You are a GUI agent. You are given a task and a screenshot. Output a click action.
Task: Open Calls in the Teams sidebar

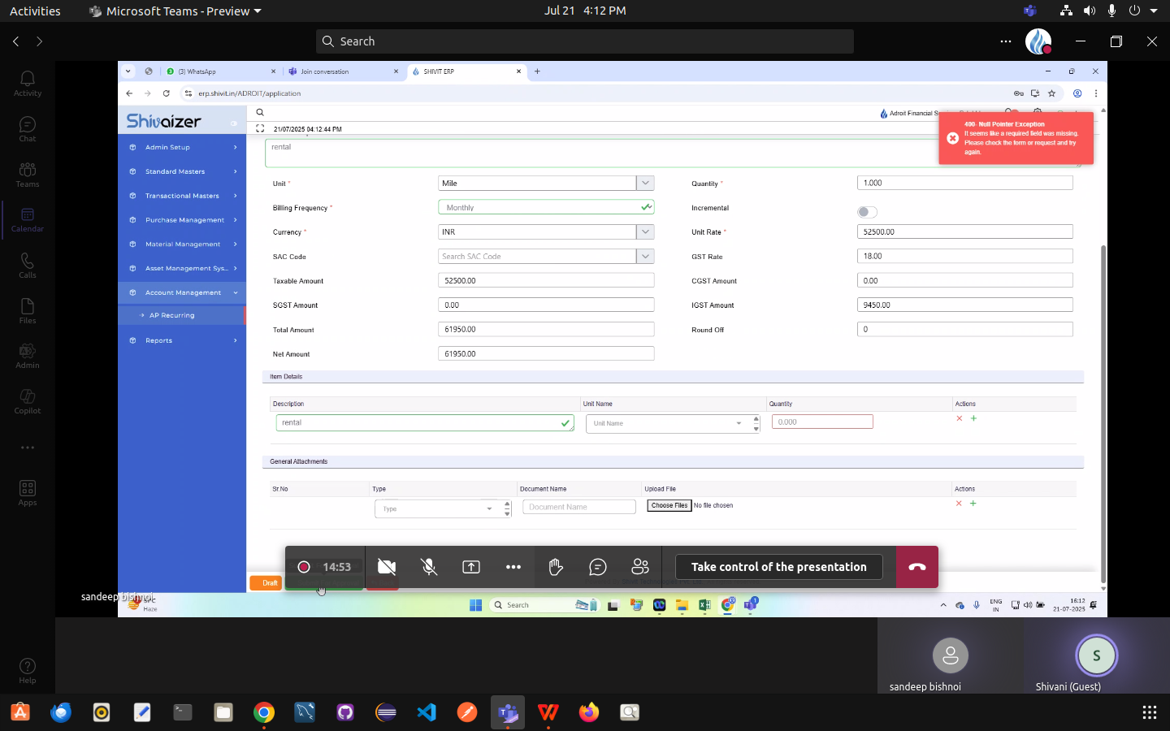[27, 265]
